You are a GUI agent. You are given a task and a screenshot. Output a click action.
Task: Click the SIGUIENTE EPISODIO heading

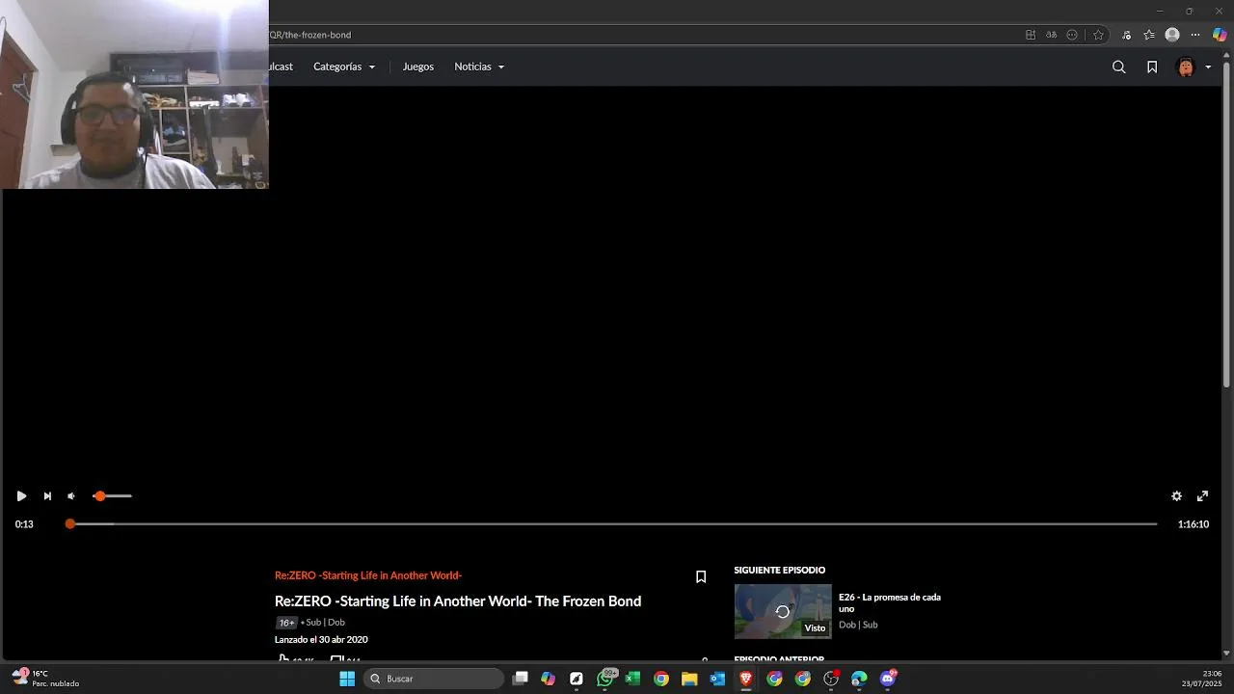780,571
